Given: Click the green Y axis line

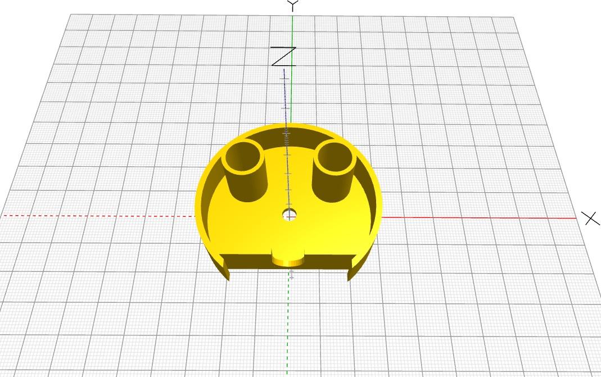Looking at the screenshot, I should [x=291, y=90].
